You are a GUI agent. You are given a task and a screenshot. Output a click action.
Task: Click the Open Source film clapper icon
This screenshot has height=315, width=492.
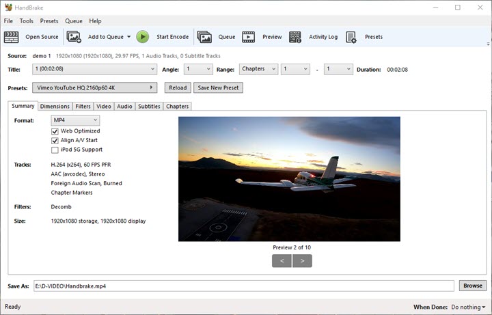coord(11,37)
